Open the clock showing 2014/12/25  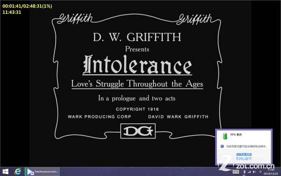coord(271,172)
